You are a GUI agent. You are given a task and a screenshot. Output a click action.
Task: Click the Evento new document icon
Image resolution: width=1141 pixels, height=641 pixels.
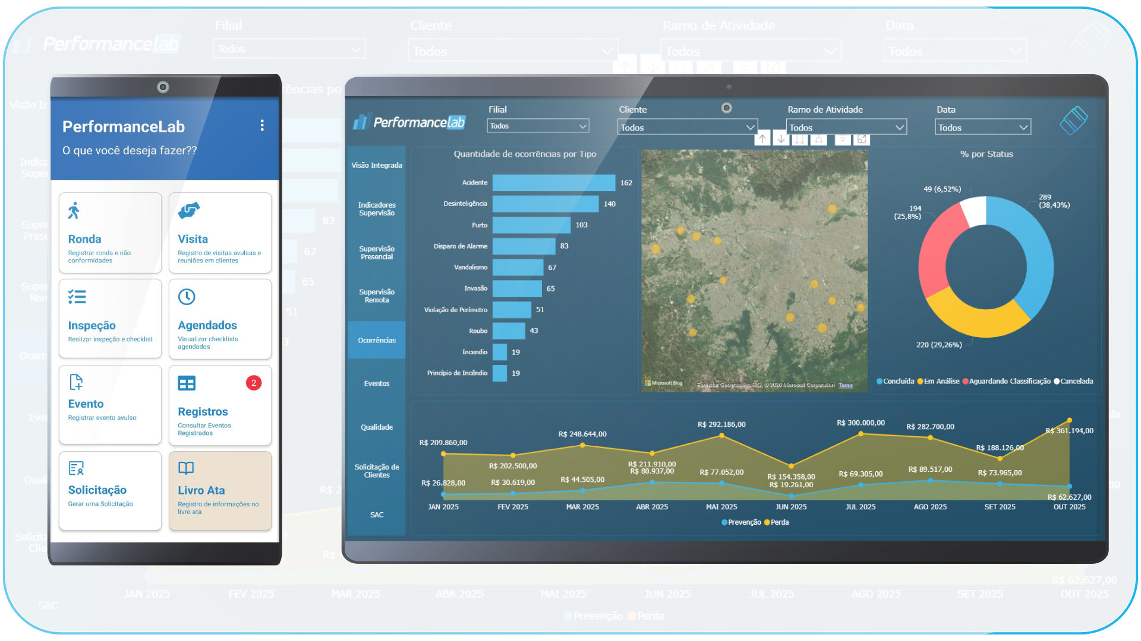tap(76, 382)
